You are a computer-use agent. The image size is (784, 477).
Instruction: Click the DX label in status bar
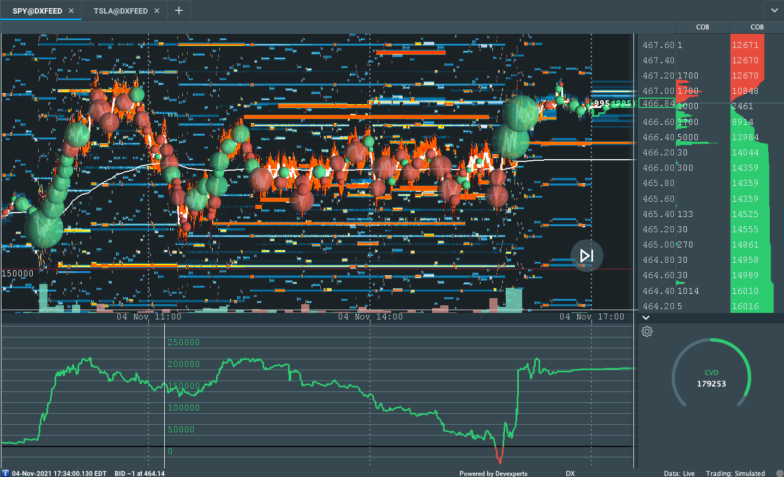click(x=570, y=474)
